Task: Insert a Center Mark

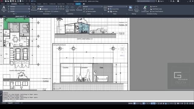Action: click(x=67, y=9)
